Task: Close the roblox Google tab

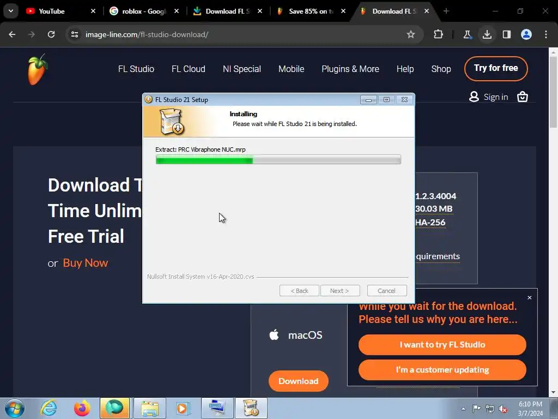Action: click(x=177, y=11)
